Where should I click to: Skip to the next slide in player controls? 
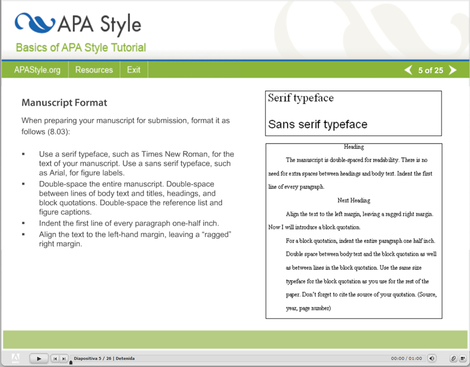point(63,358)
